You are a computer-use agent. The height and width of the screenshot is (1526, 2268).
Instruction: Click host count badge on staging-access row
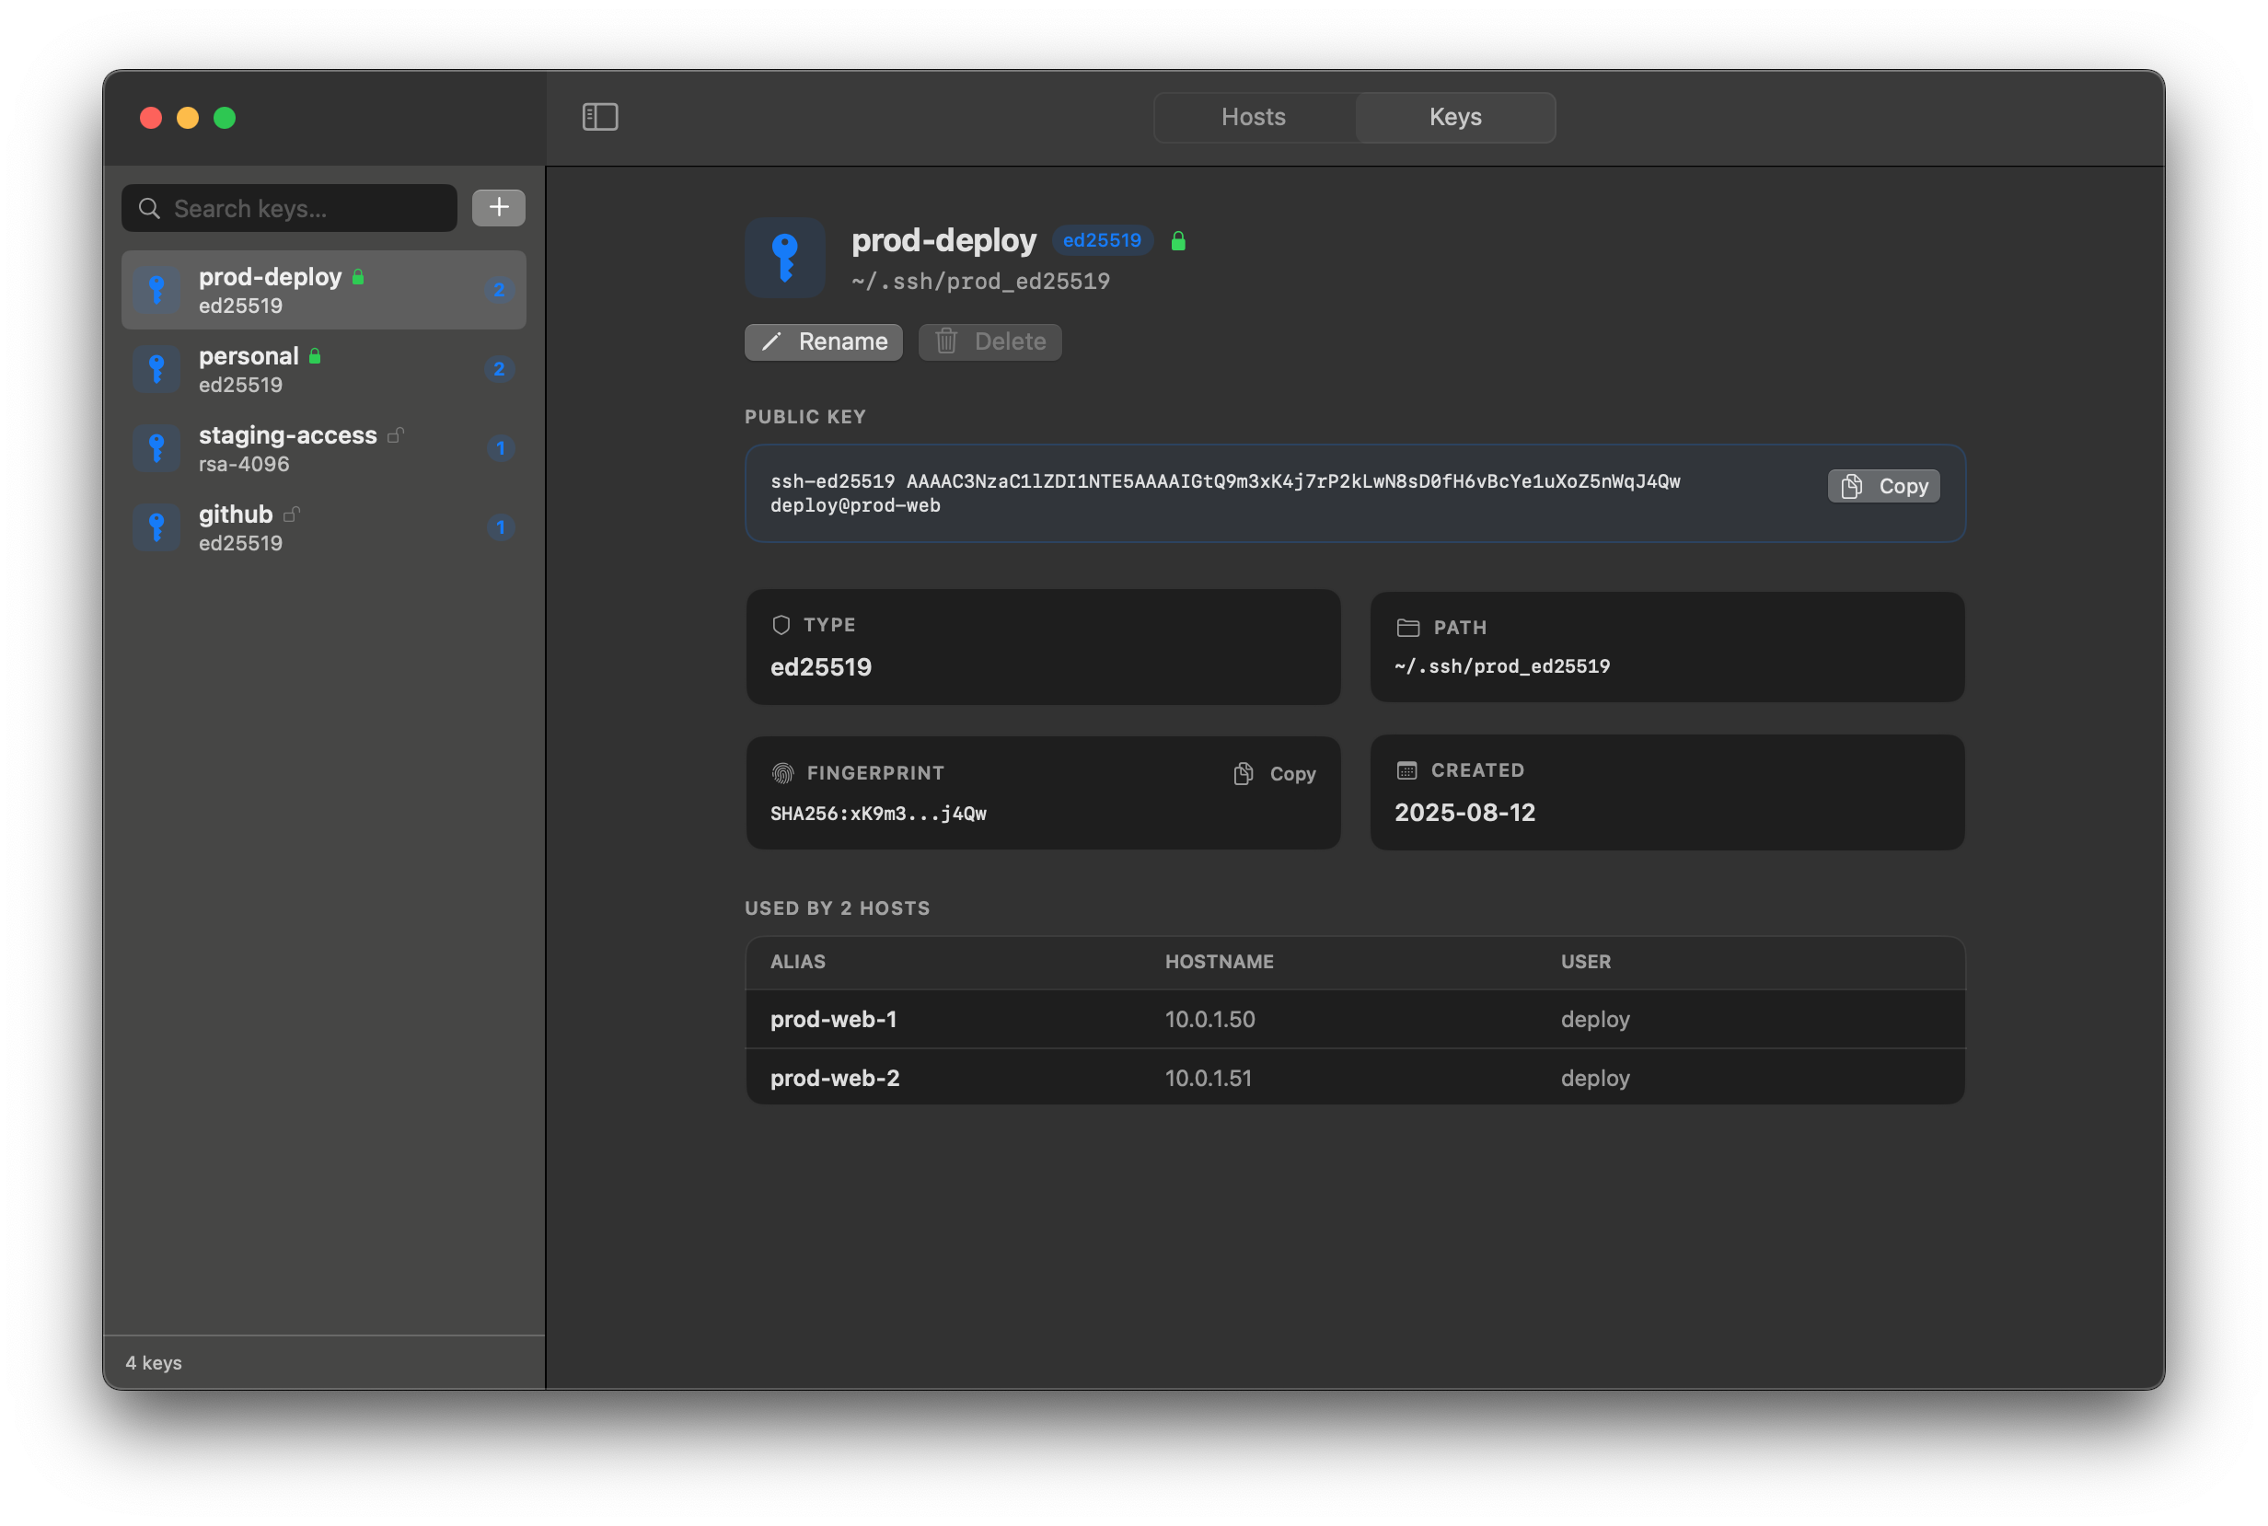click(x=501, y=448)
